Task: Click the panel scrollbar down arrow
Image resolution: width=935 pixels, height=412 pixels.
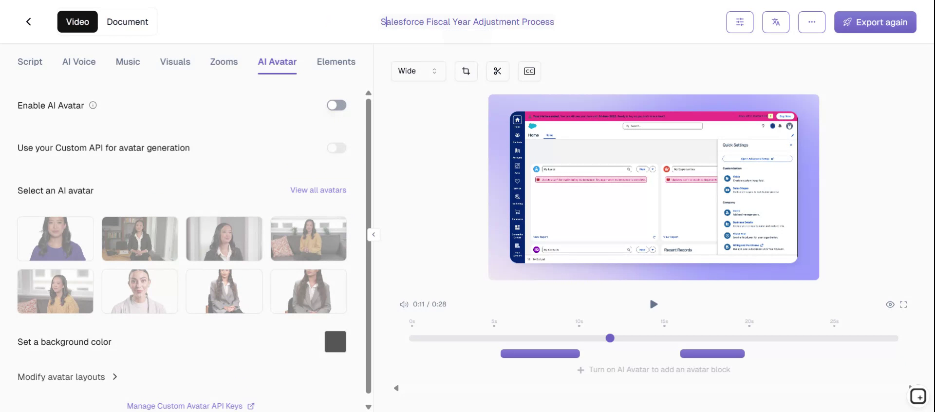Action: (368, 407)
